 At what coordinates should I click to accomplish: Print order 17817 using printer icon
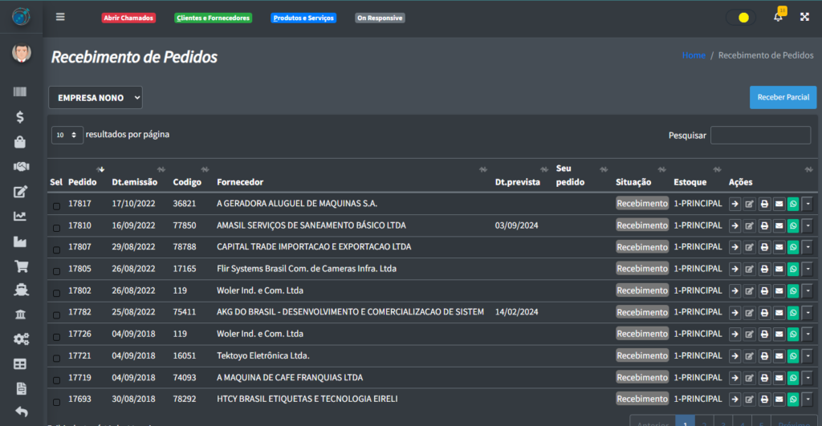click(764, 204)
